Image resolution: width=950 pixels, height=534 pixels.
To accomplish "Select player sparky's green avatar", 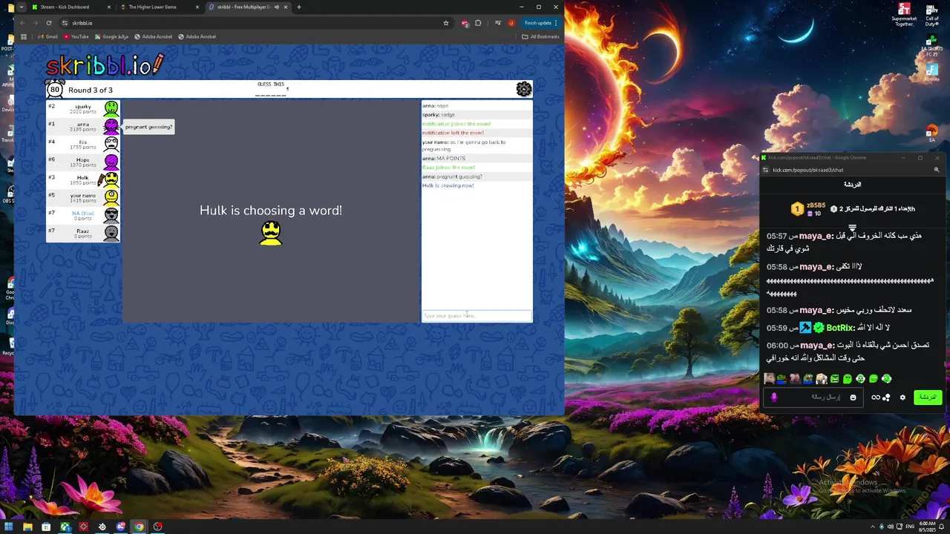I will point(111,108).
